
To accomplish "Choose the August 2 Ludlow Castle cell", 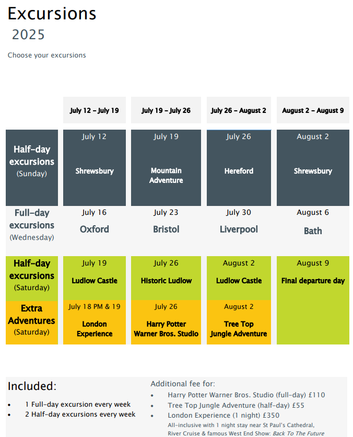I will point(239,278).
